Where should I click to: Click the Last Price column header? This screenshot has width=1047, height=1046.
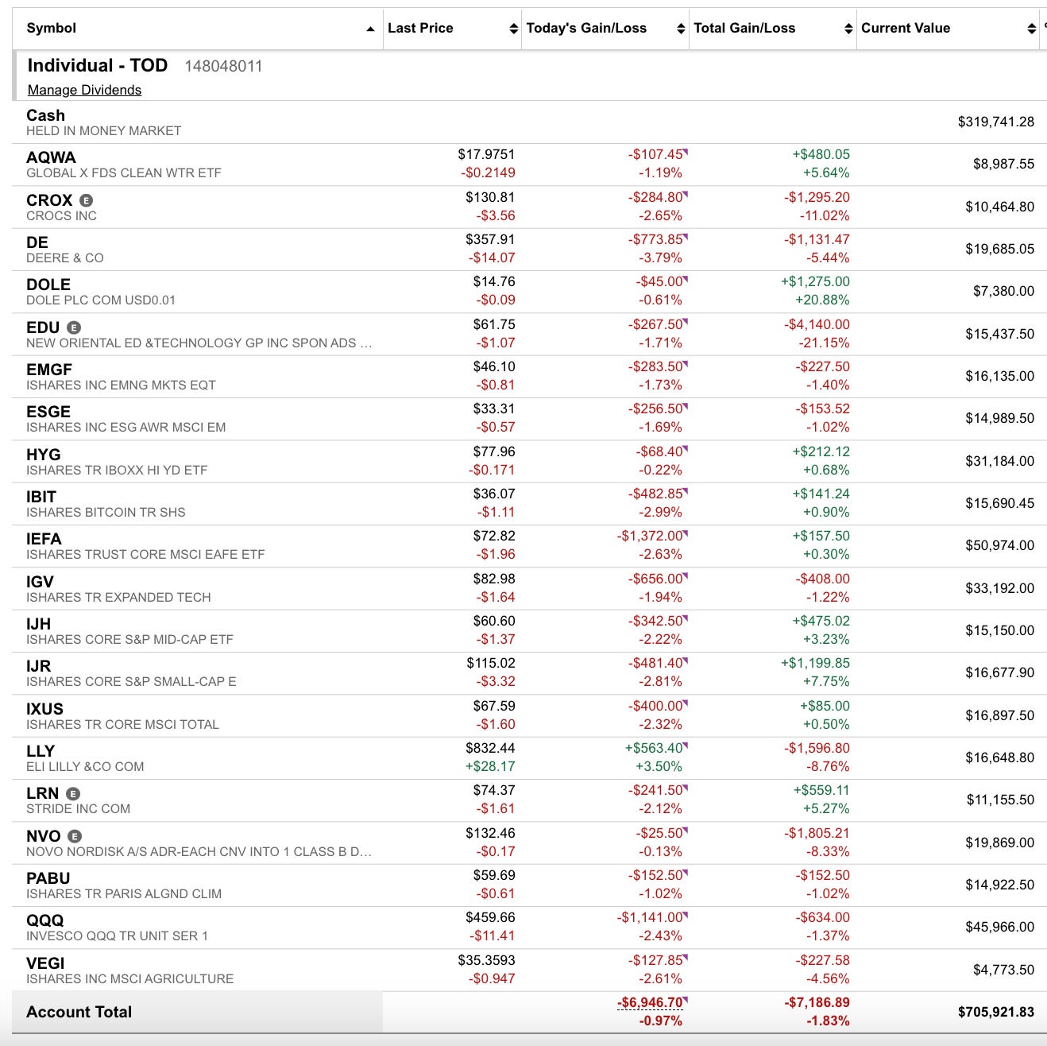pyautogui.click(x=420, y=28)
